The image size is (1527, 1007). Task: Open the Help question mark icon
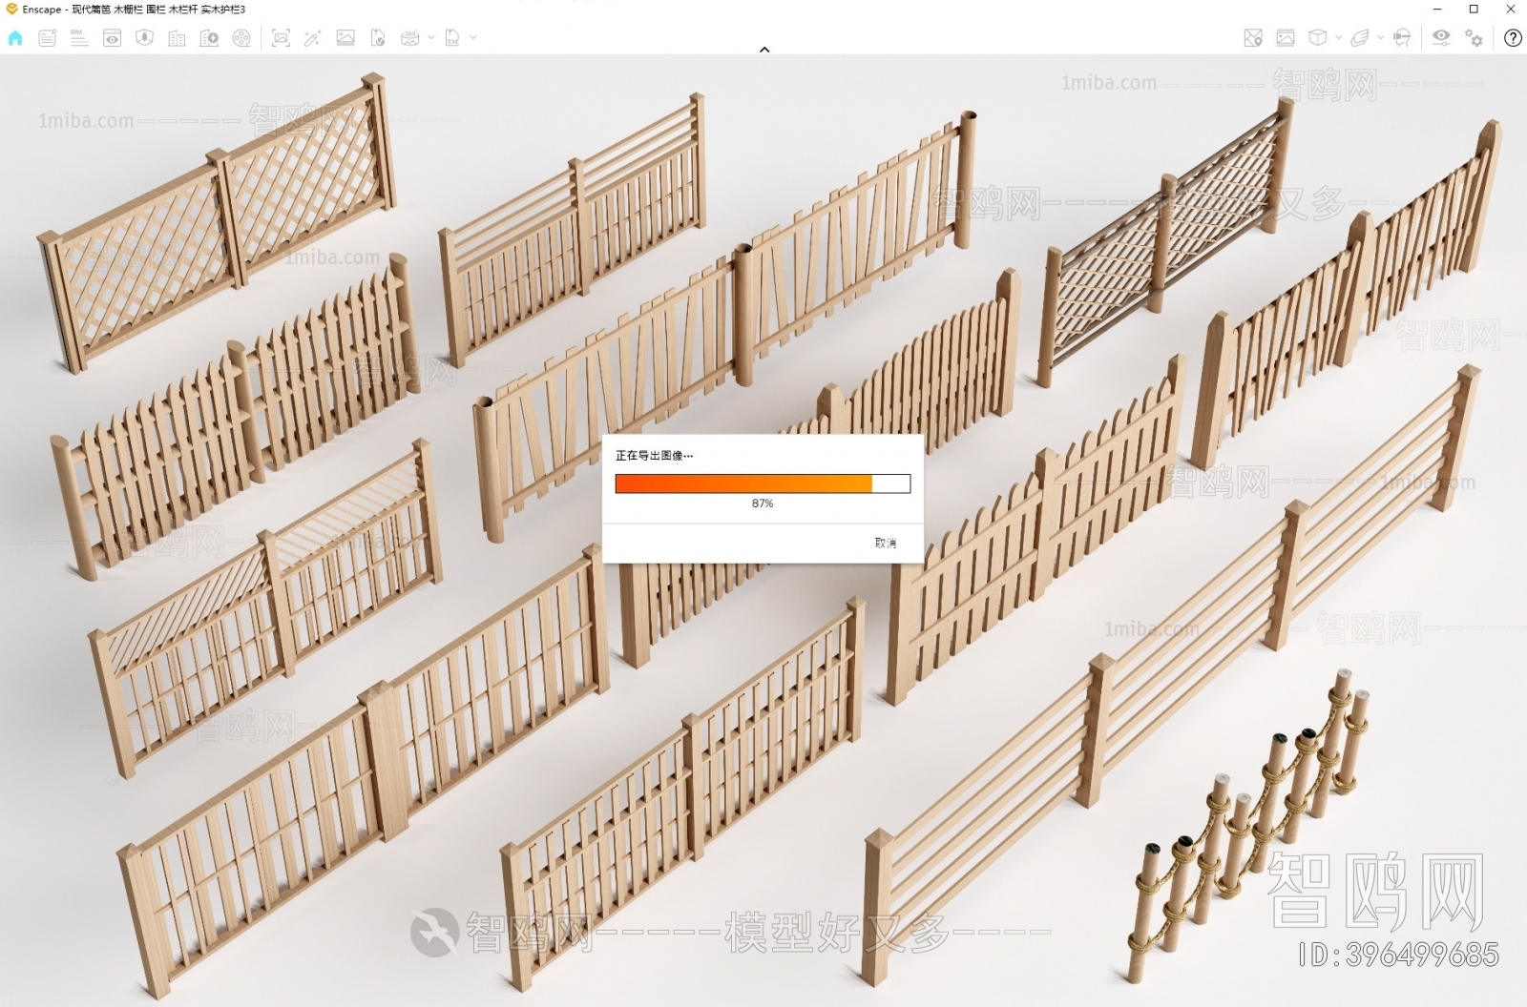point(1513,38)
